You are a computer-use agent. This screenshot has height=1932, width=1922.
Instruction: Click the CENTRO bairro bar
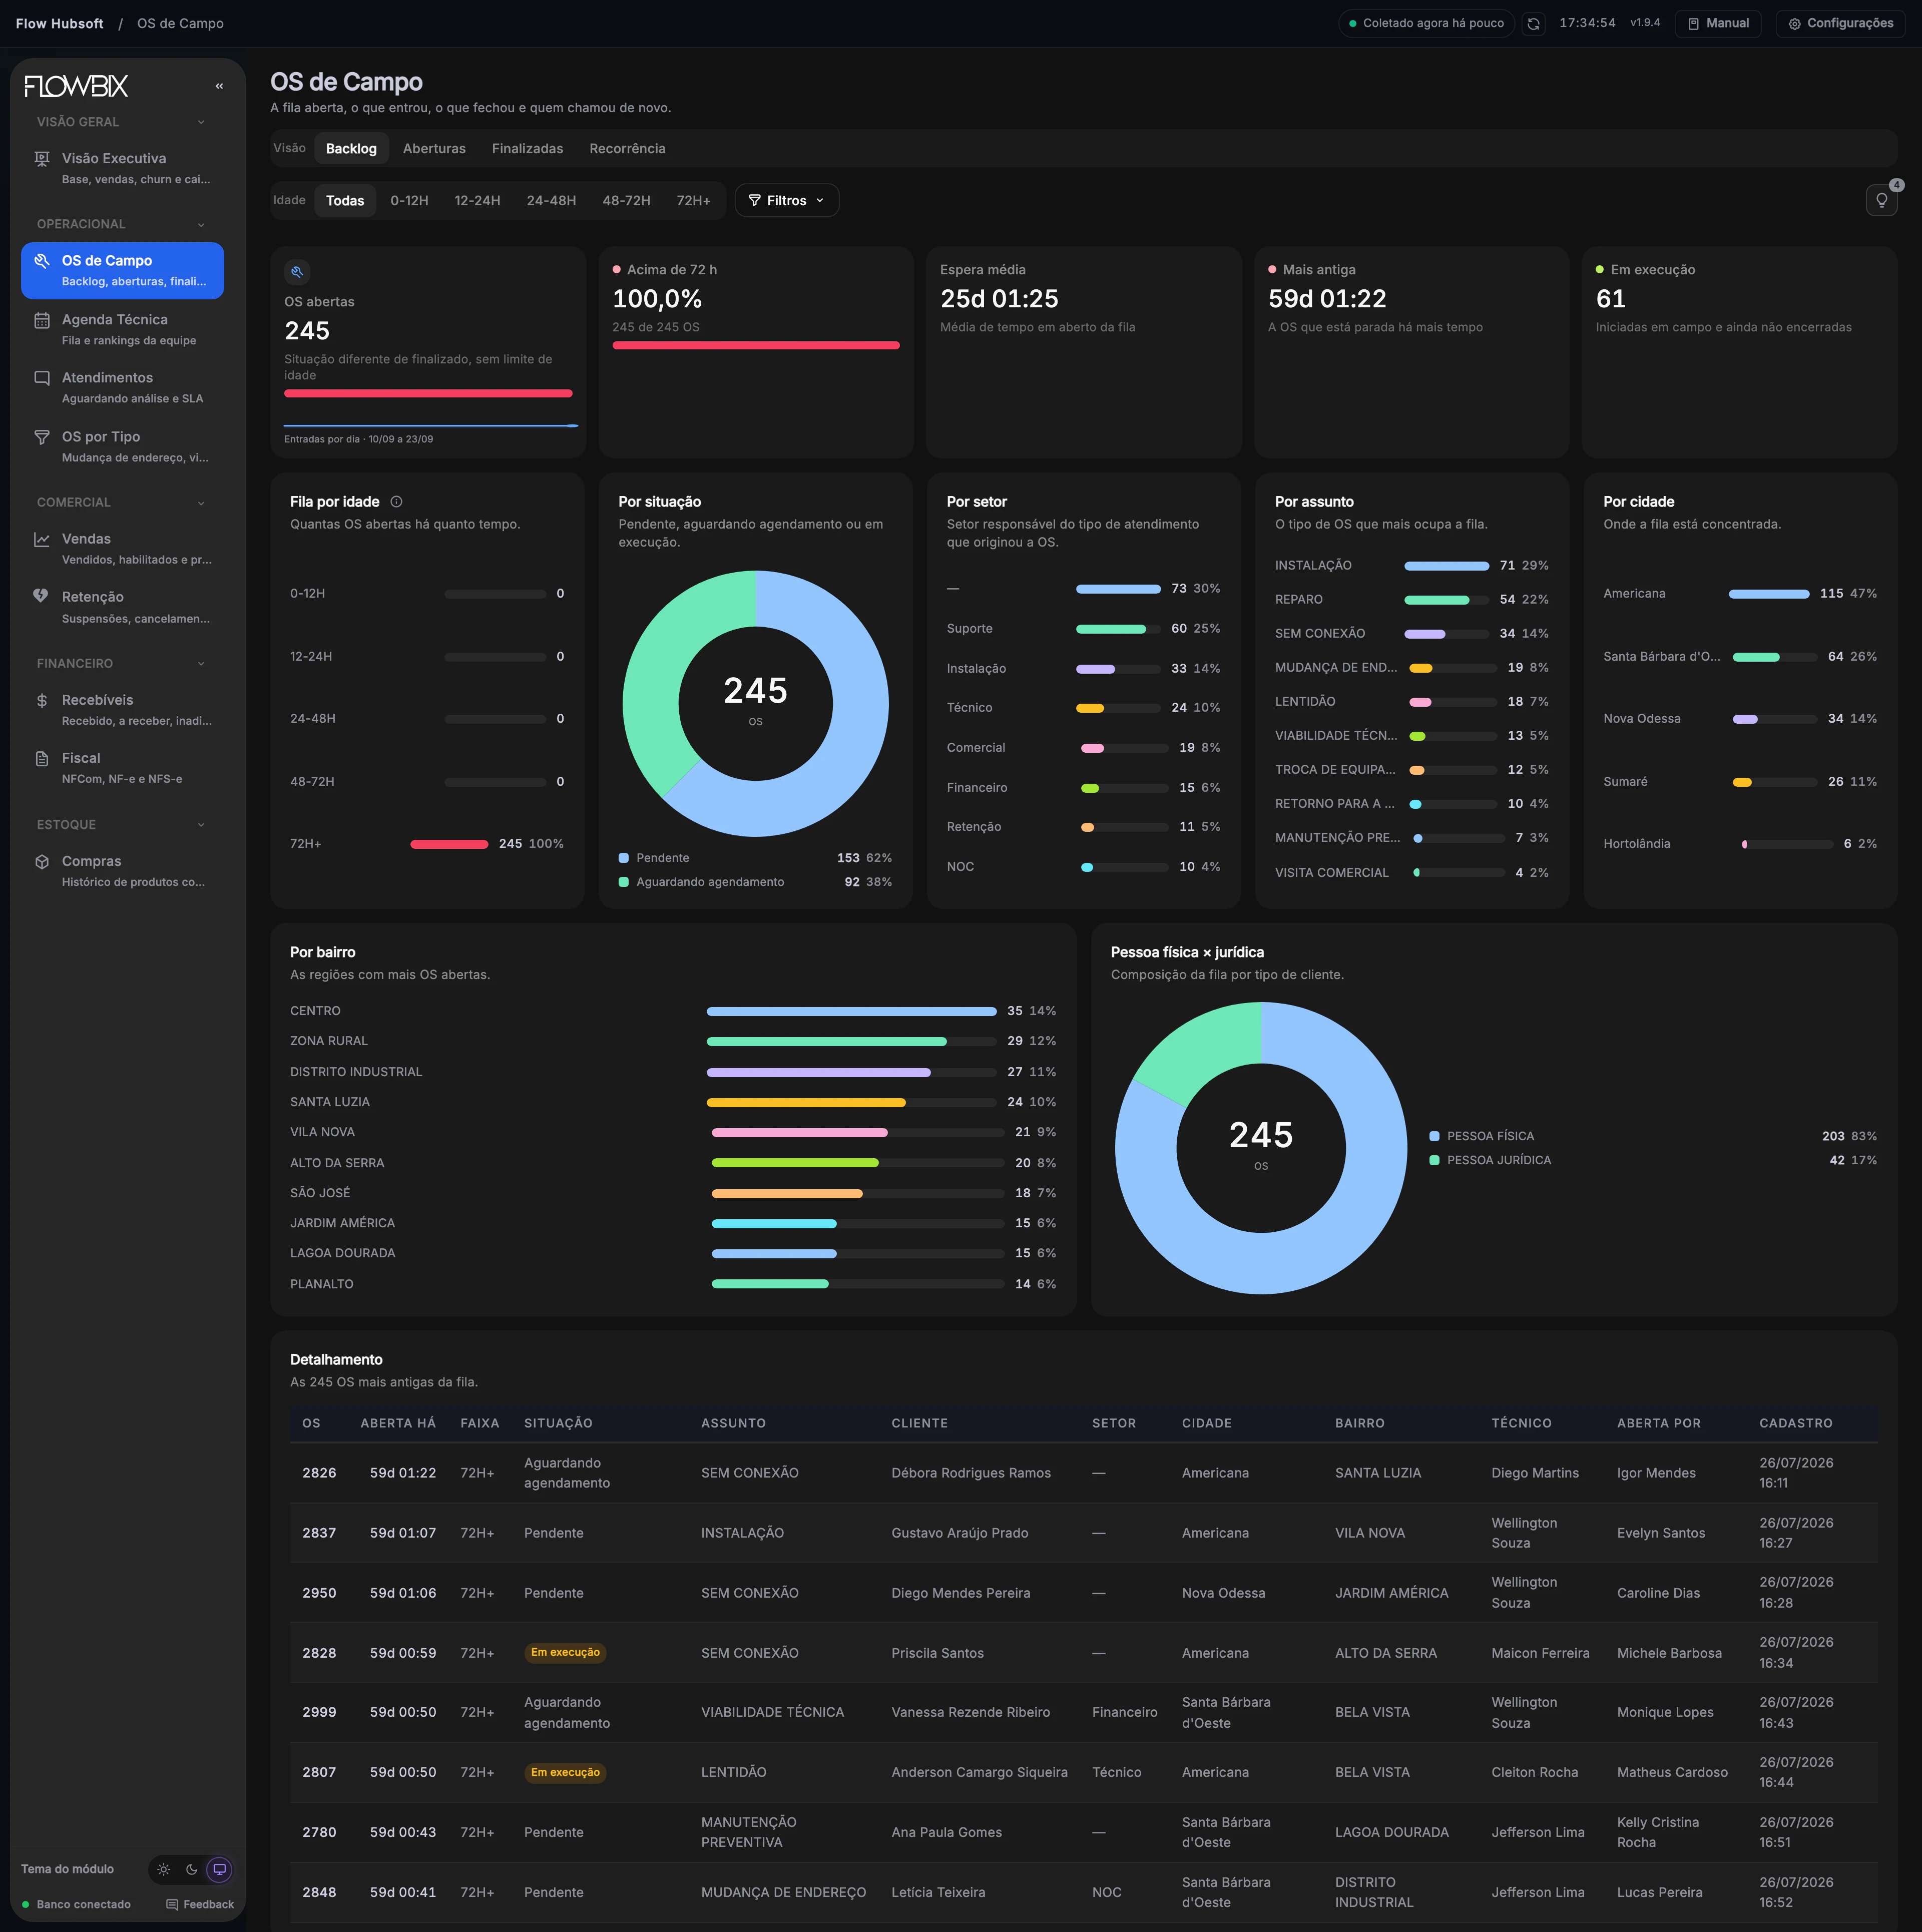tap(851, 1011)
